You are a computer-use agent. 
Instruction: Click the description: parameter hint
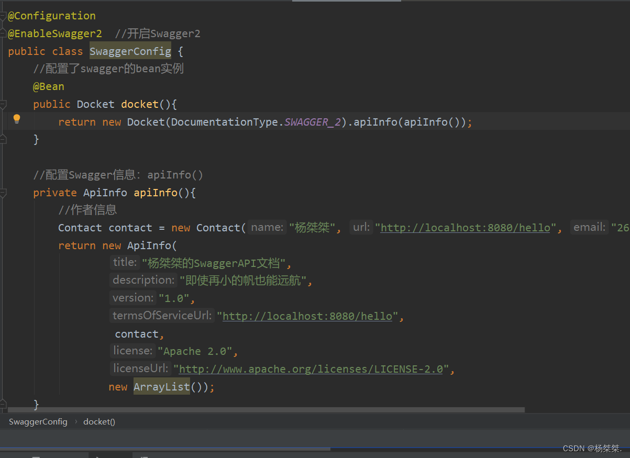pyautogui.click(x=143, y=280)
